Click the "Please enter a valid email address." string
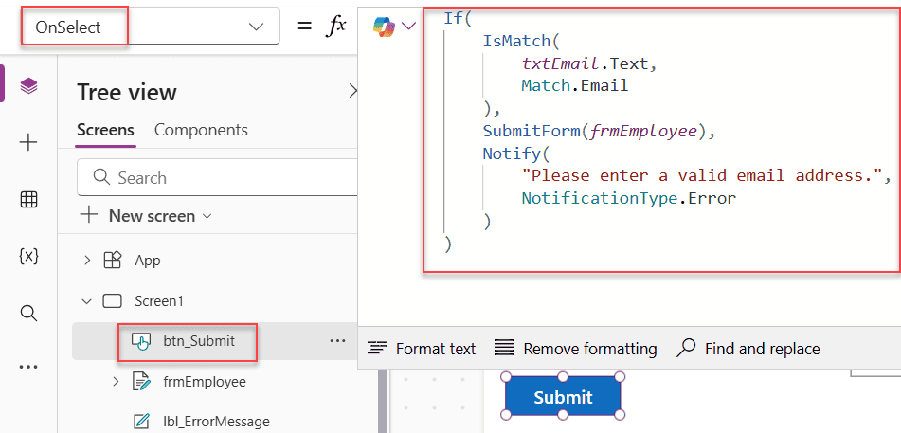The width and height of the screenshot is (901, 433). 701,175
